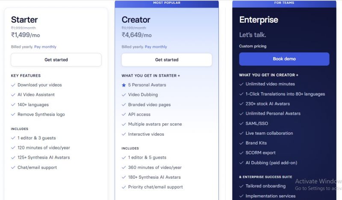The height and width of the screenshot is (200, 342).
Task: Click checkmark beside Unlimited Personal Avatars
Action: [x=241, y=113]
